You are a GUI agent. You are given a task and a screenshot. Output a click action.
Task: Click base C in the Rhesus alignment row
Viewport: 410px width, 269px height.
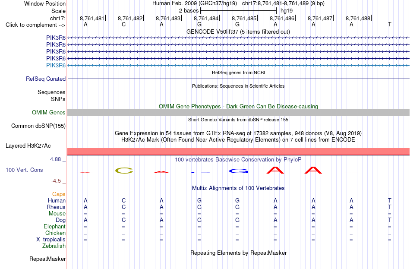(x=124, y=207)
